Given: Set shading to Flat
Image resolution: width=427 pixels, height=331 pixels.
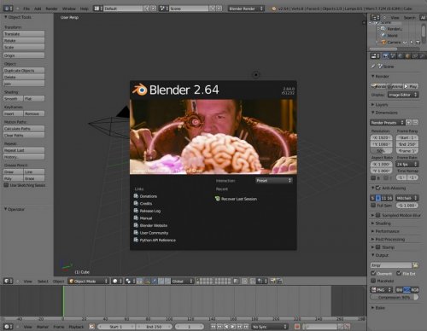Looking at the screenshot, I should coord(34,99).
